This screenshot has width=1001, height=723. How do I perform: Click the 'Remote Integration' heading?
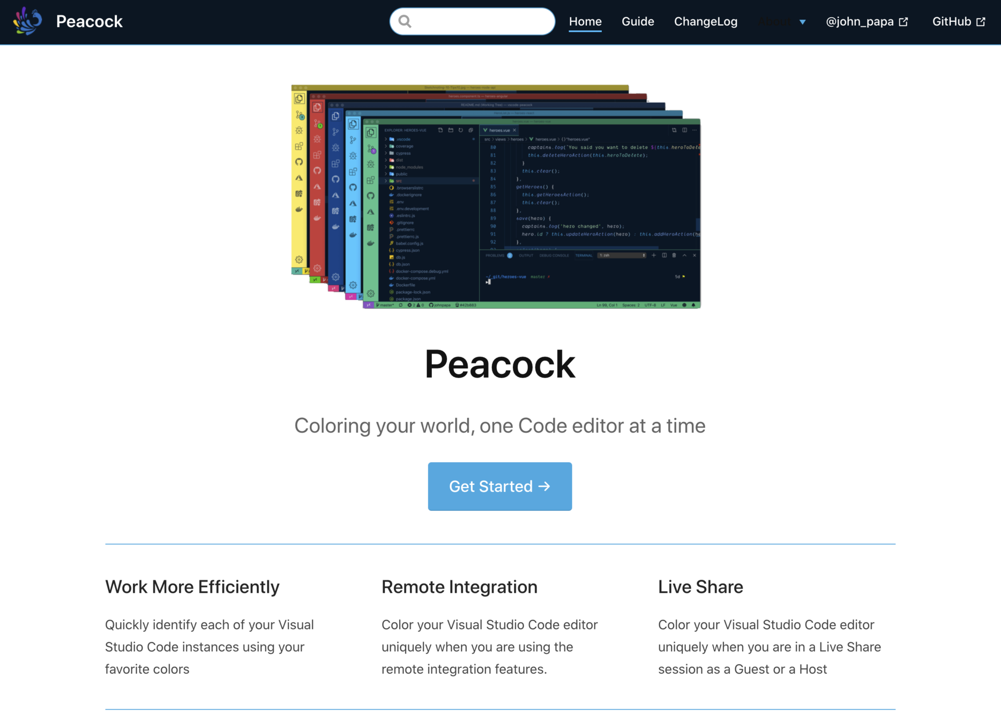tap(459, 587)
